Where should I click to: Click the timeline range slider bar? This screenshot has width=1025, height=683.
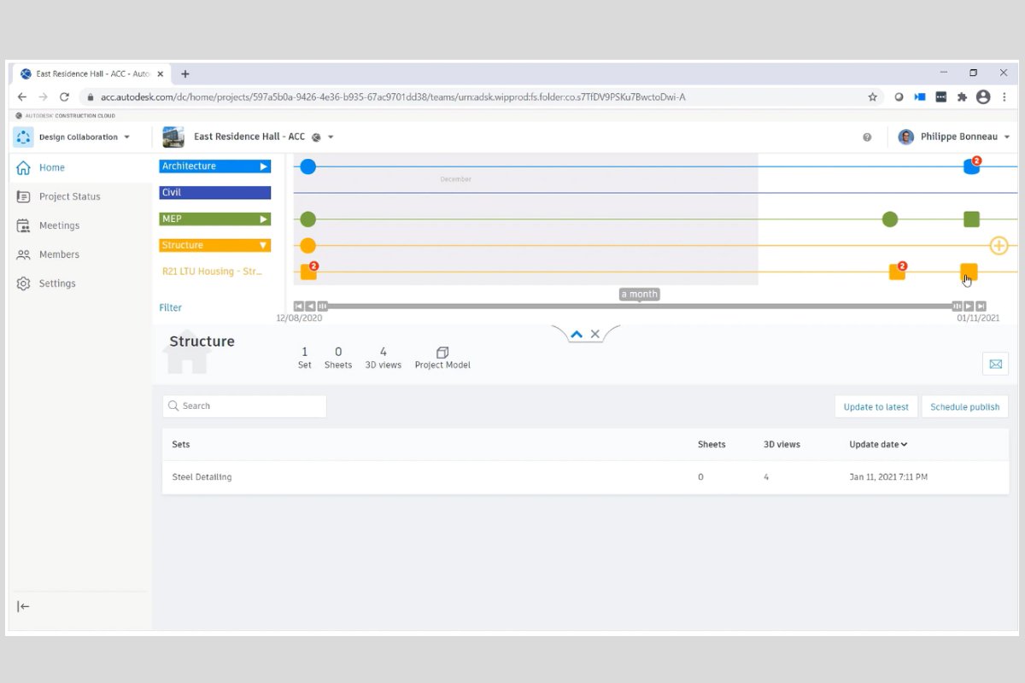(639, 306)
